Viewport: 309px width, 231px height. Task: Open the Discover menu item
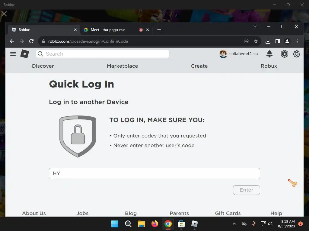click(43, 66)
